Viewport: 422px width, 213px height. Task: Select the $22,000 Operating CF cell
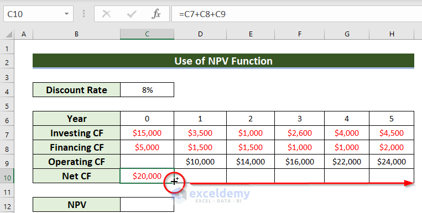pos(347,162)
